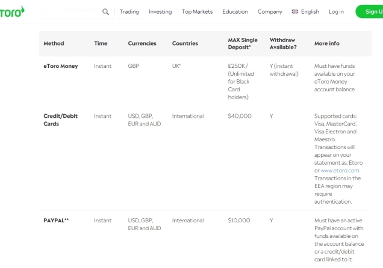The width and height of the screenshot is (383, 268).
Task: Open the Top Markets menu
Action: pos(197,11)
